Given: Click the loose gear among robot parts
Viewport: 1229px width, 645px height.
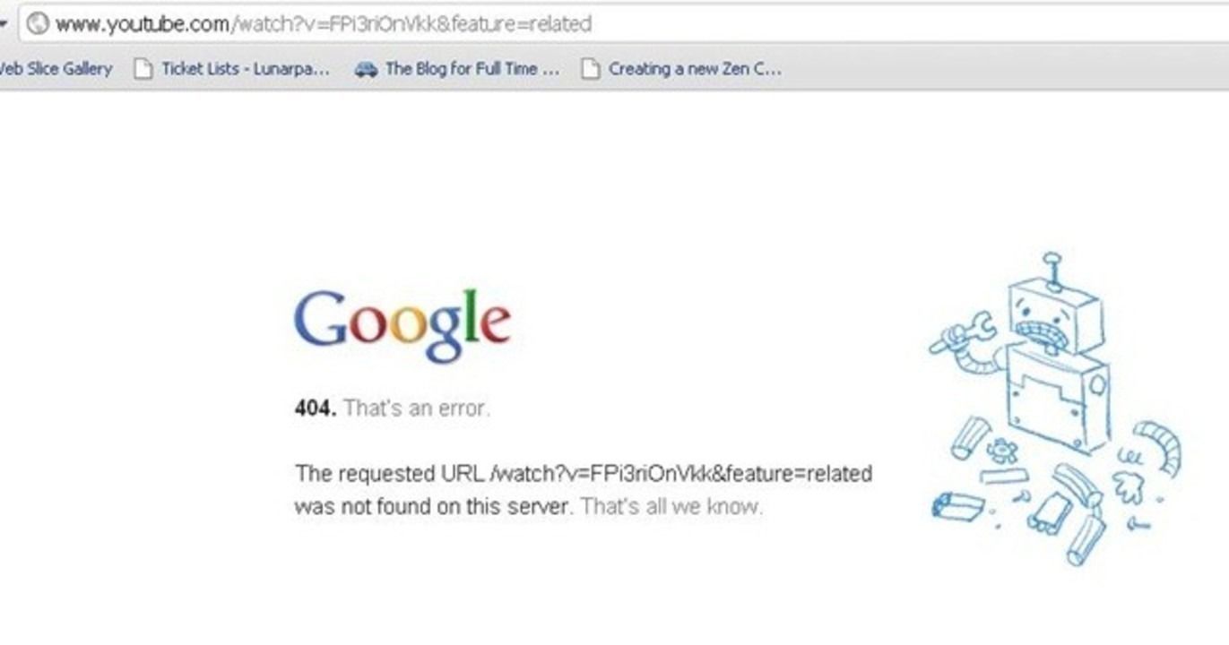Looking at the screenshot, I should click(x=1002, y=450).
